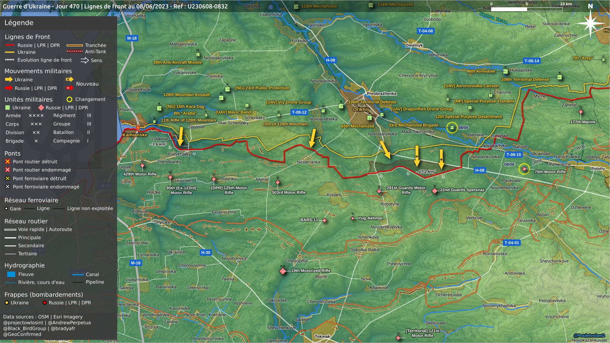Click the Anti-Tank legend line sample
The width and height of the screenshot is (610, 343).
tap(75, 51)
